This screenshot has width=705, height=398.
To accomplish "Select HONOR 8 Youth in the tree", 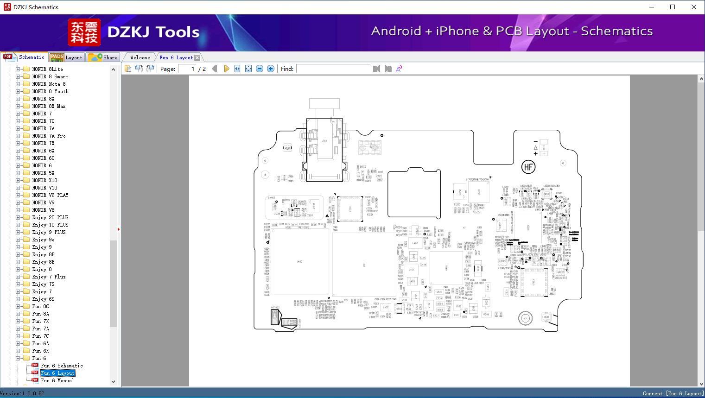I will coord(50,91).
